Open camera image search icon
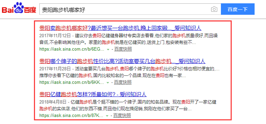Viewport: 266px width, 124px height. point(214,9)
